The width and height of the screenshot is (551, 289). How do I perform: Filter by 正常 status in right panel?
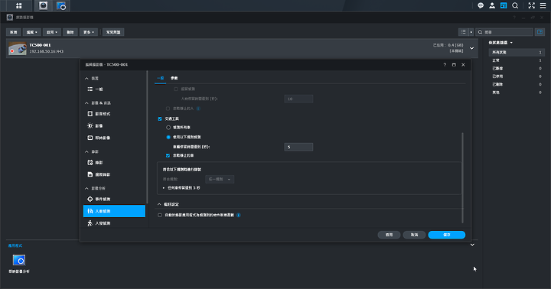pyautogui.click(x=517, y=60)
